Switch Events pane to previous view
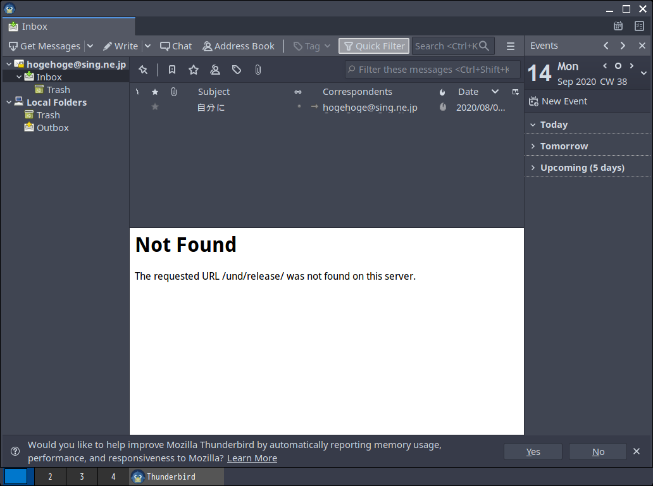Viewport: 653px width, 486px height. coord(606,46)
